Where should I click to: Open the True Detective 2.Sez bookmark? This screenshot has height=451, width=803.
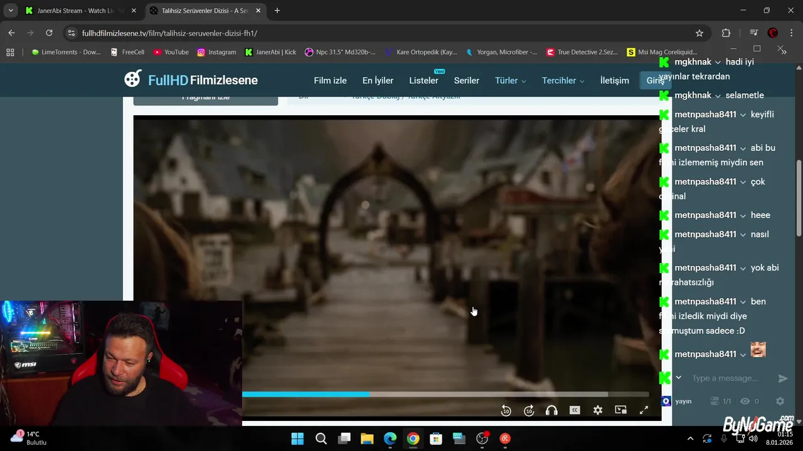point(582,52)
